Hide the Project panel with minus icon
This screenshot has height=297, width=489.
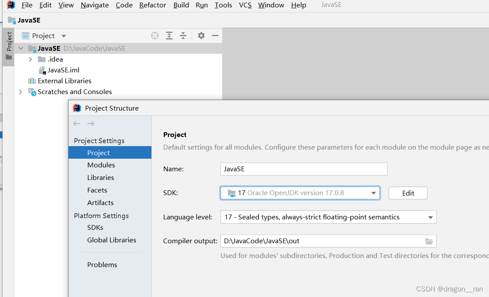pyautogui.click(x=215, y=36)
